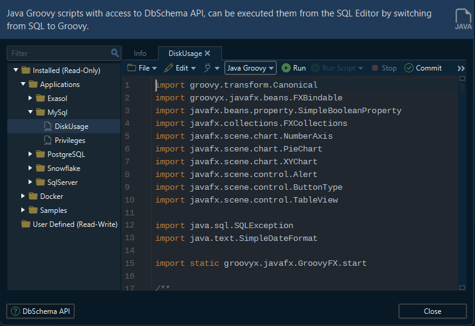Viewport: 475px width, 326px height.
Task: Click 'import static groovyx.javafx.GroovyFX.start' line
Action: [261, 263]
